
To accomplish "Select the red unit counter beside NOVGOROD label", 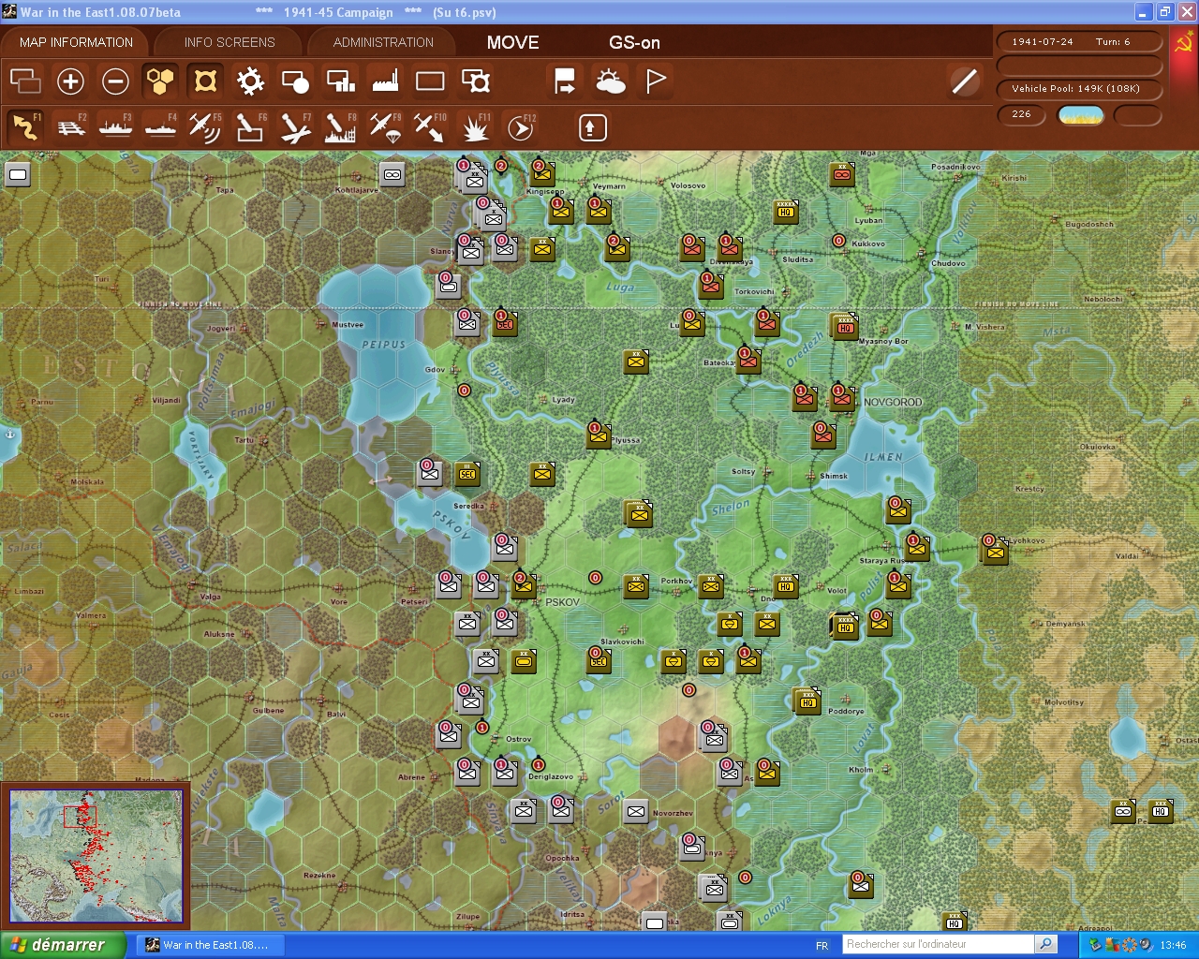I will (x=842, y=397).
